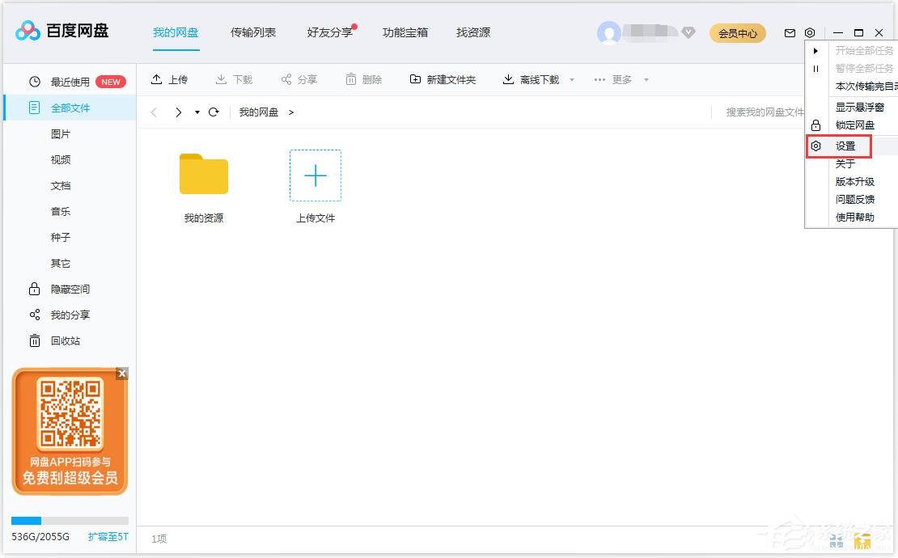Screen dimensions: 898x558
Task: Select 图片 category in the sidebar
Action: tap(60, 133)
